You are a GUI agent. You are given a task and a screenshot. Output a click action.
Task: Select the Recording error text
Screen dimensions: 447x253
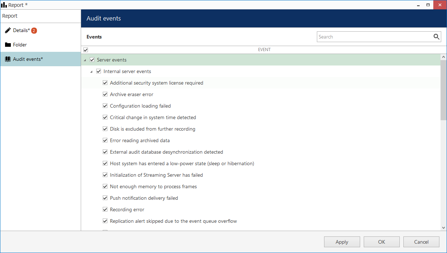(127, 209)
